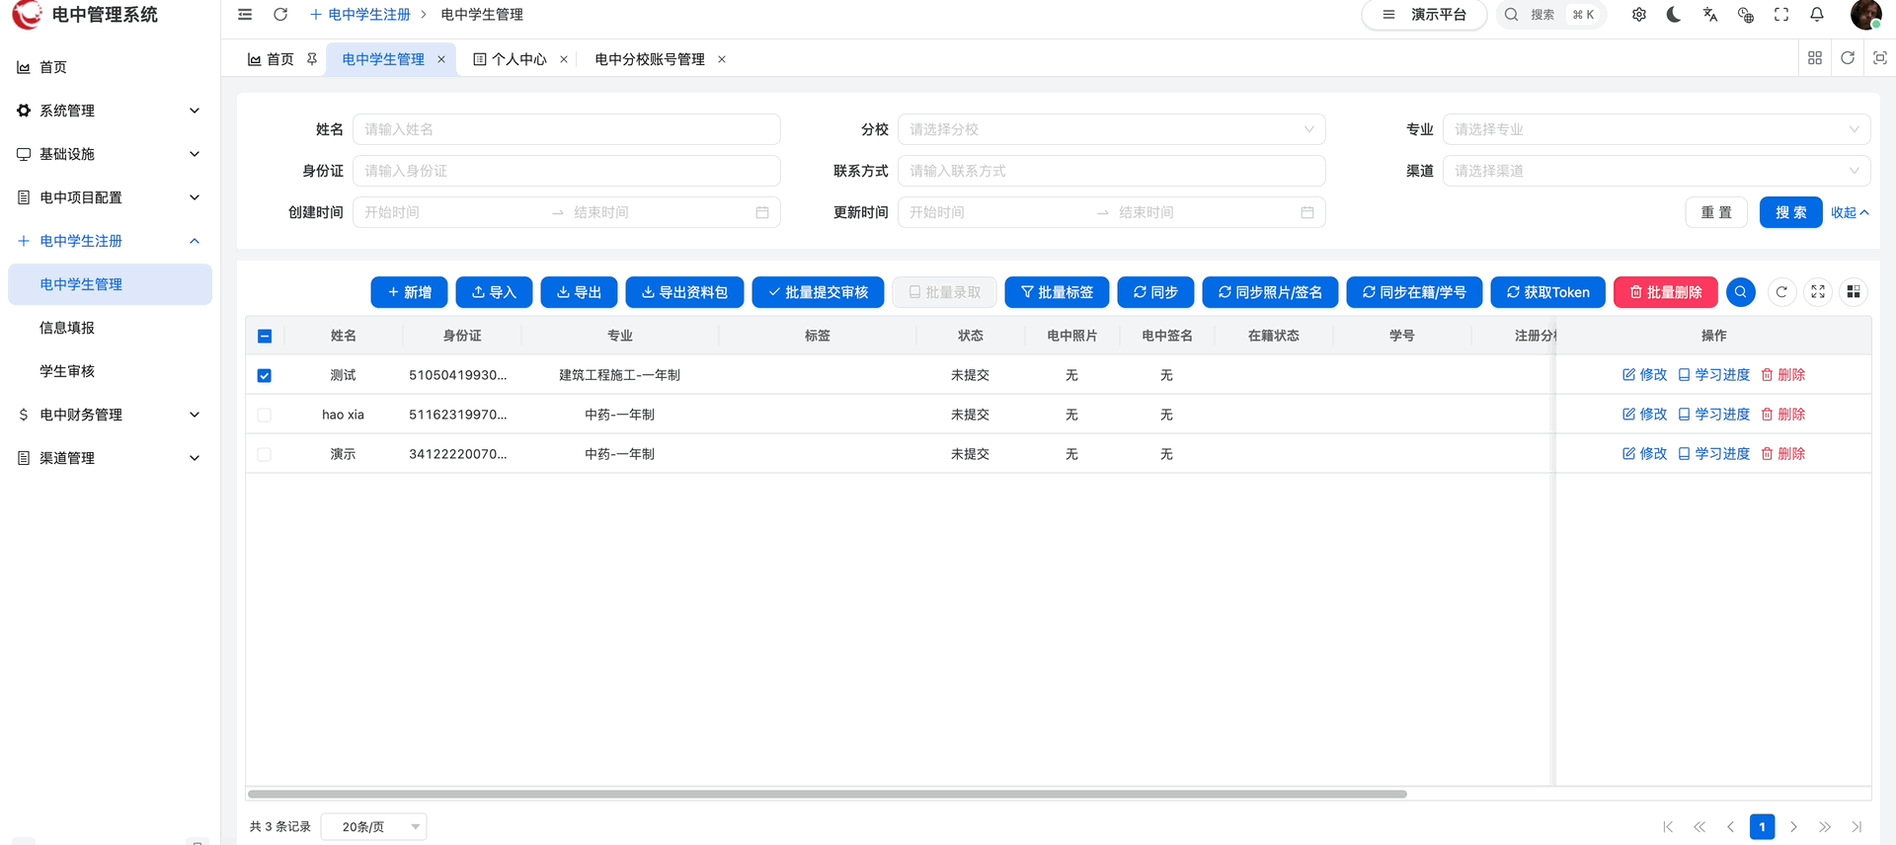Select 电中学生管理 in sidebar
Screen dimensions: 1896x845
(x=111, y=284)
